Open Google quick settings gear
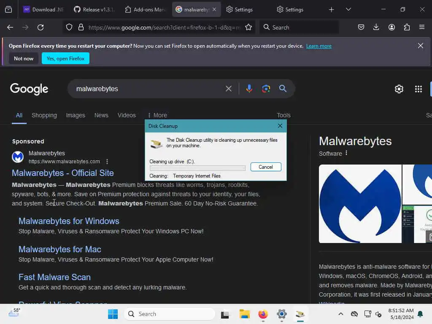Viewport: 432px width, 324px height. click(399, 89)
